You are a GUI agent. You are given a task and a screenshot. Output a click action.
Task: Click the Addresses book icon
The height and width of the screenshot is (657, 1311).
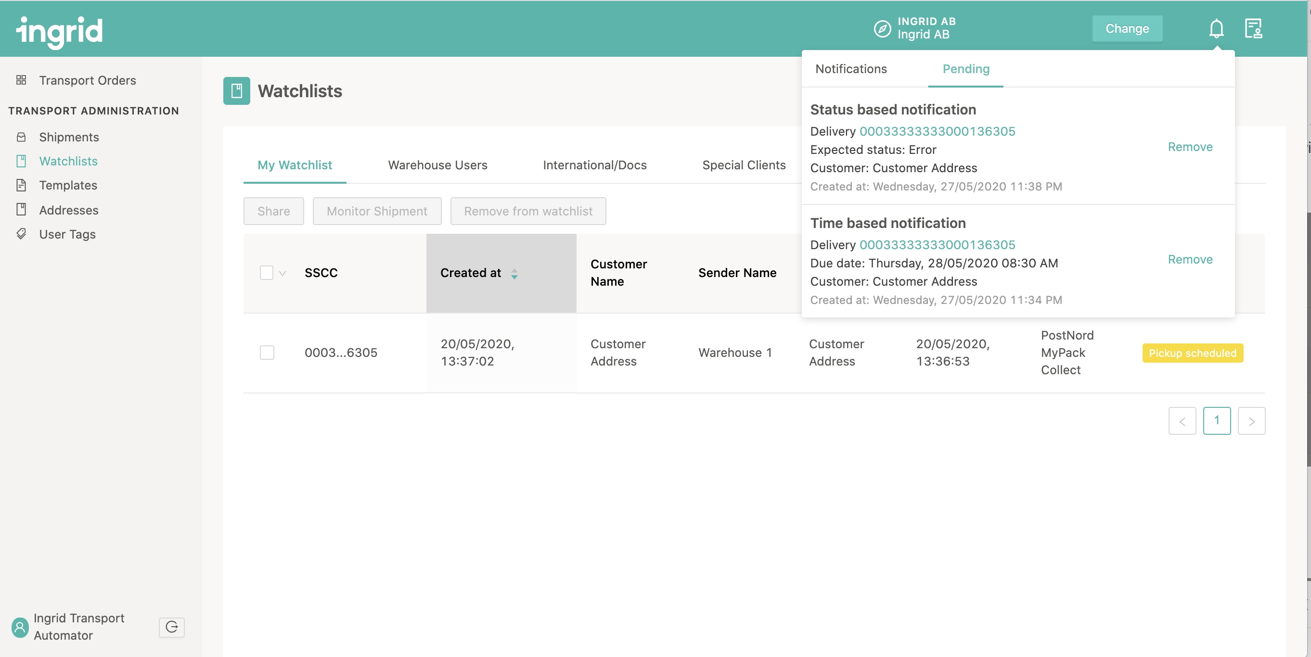point(21,210)
